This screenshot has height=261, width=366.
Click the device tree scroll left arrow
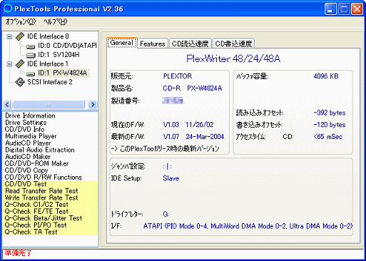7,104
